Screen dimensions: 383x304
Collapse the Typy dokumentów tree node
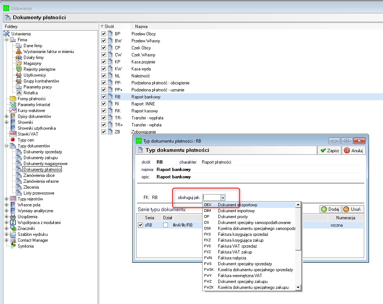[x=7, y=146]
